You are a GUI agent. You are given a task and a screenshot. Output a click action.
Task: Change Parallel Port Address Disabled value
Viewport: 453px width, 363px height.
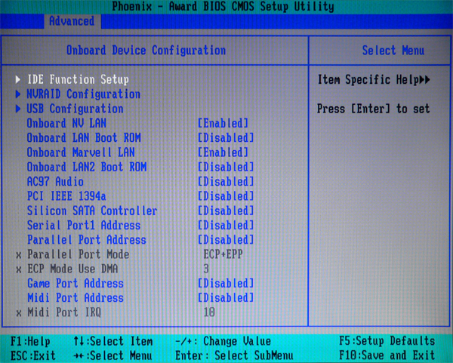pyautogui.click(x=226, y=240)
